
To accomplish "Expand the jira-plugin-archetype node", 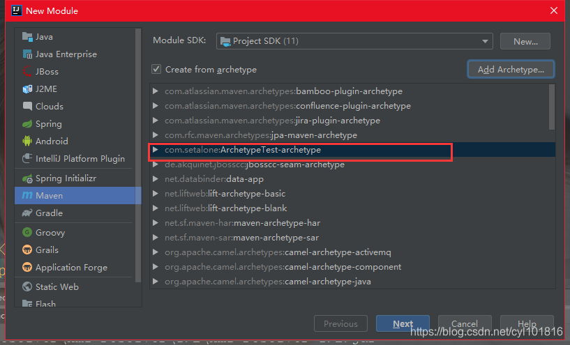I will point(156,120).
